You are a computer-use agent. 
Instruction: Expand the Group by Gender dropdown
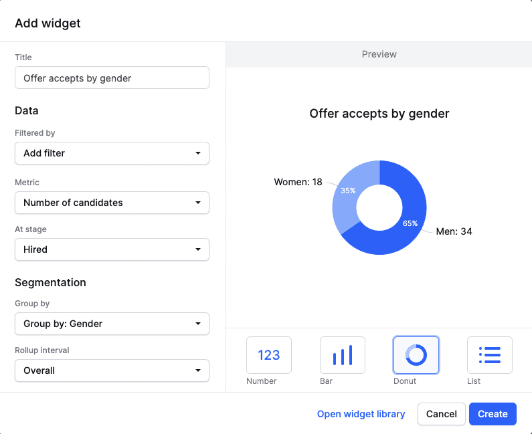112,324
